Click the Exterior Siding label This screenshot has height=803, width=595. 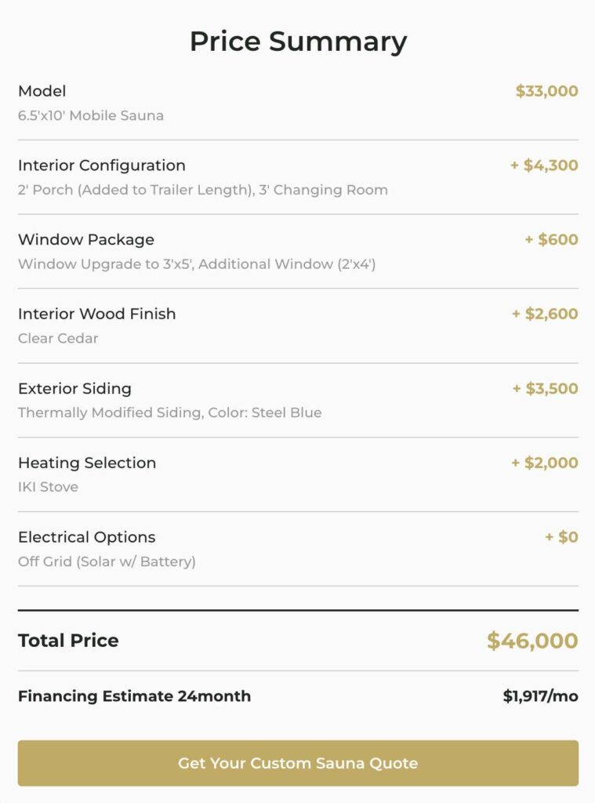click(74, 388)
